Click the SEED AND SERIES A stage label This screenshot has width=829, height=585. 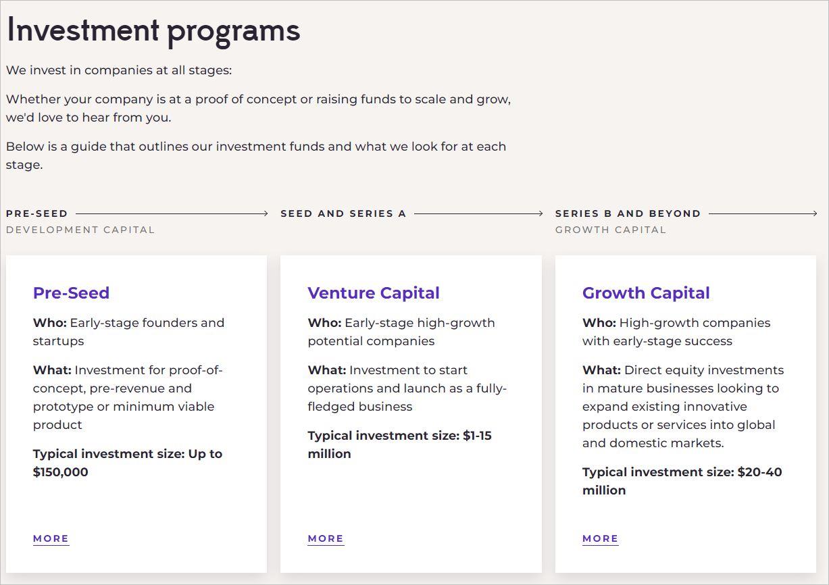[343, 213]
